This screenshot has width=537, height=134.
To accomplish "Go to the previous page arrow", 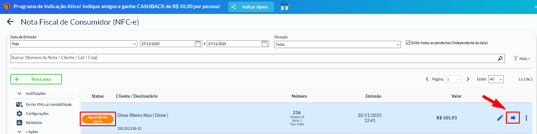I will click(x=427, y=79).
